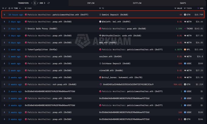This screenshot has width=207, height=124.
Task: Click WETH token icon in the $25.99 row
Action: 185,77
